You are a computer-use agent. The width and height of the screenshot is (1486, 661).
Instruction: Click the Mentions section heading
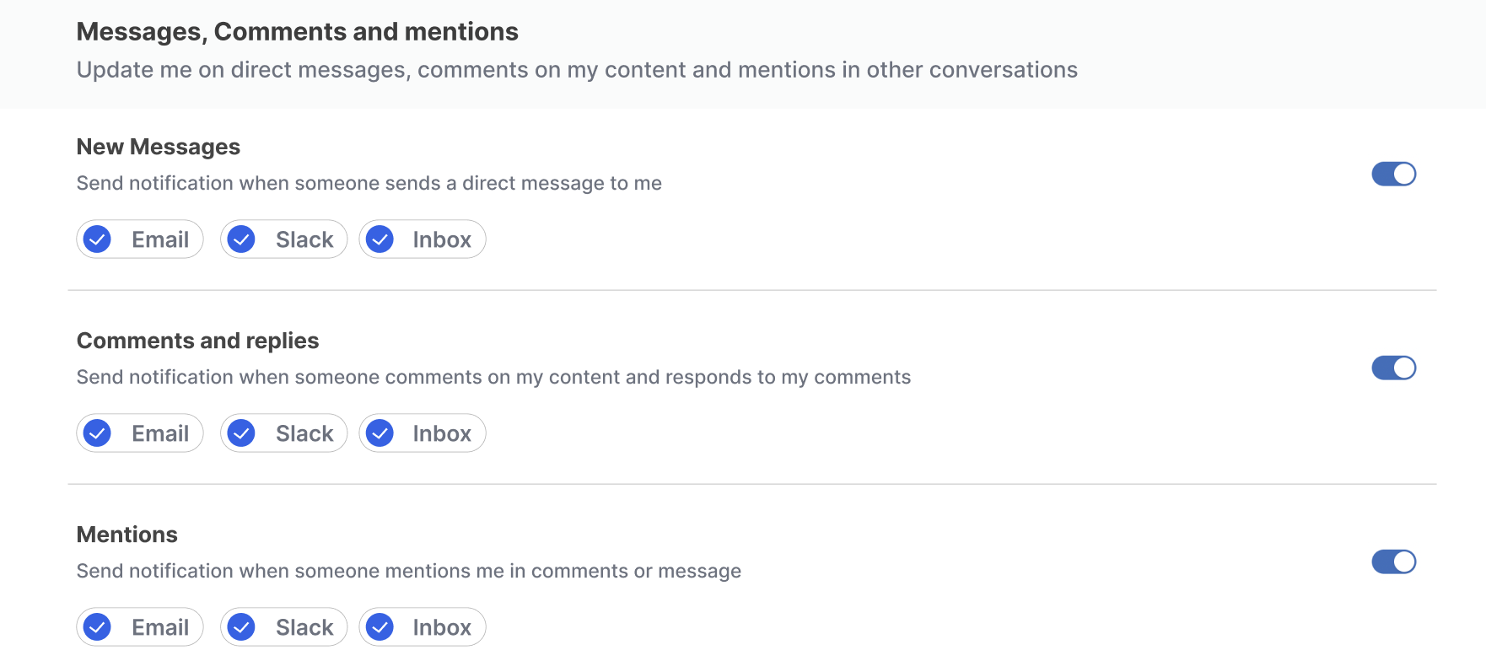coord(127,535)
